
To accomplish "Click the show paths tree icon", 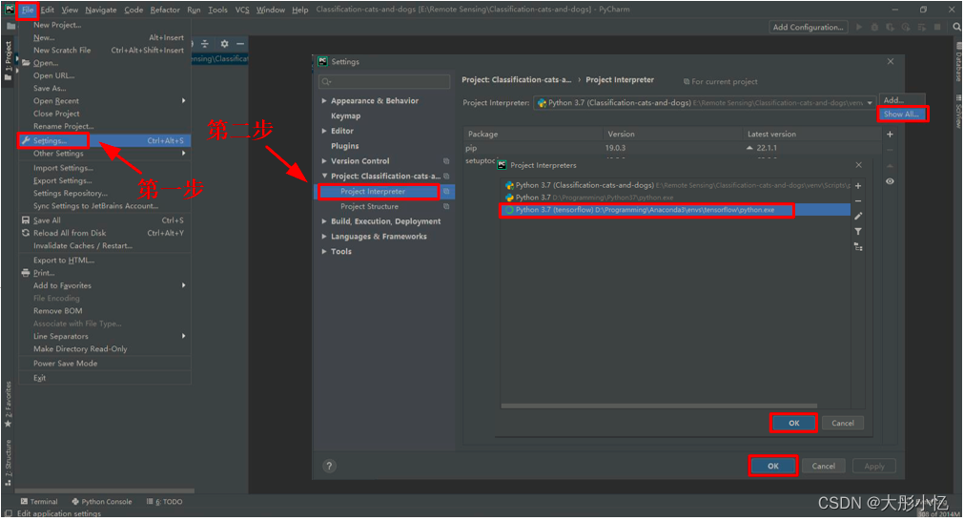I will (858, 247).
